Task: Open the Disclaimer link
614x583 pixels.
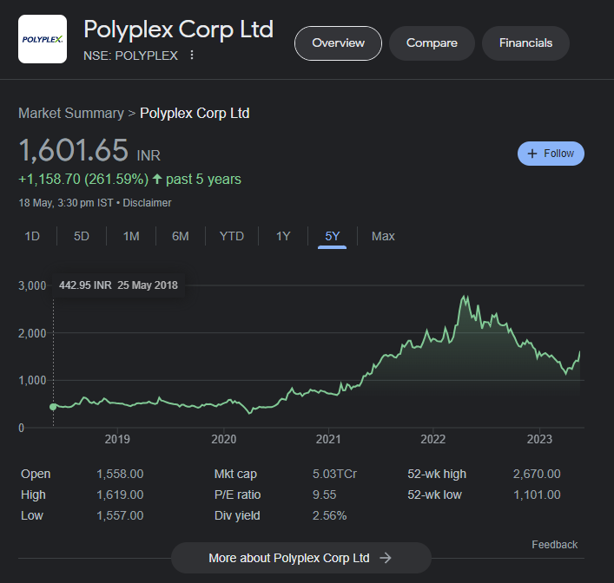Action: pyautogui.click(x=147, y=203)
